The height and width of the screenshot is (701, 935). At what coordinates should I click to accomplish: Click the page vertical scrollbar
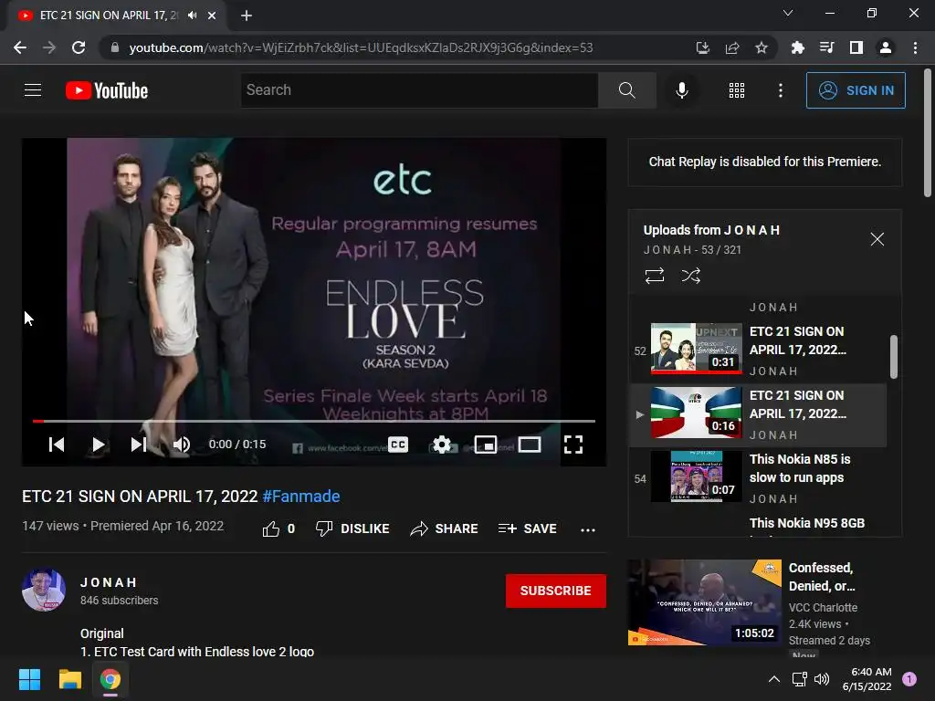click(928, 133)
